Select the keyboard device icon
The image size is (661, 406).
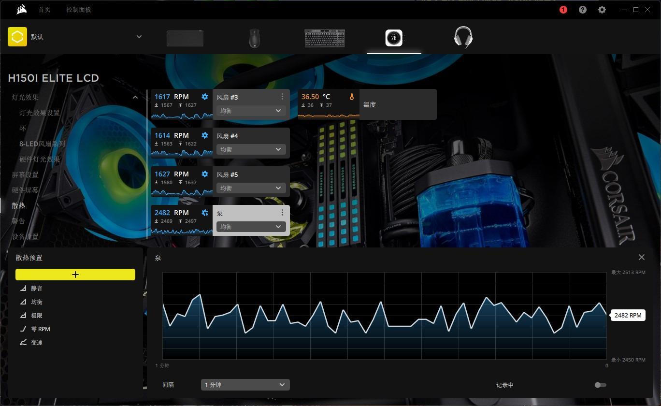[x=325, y=38]
